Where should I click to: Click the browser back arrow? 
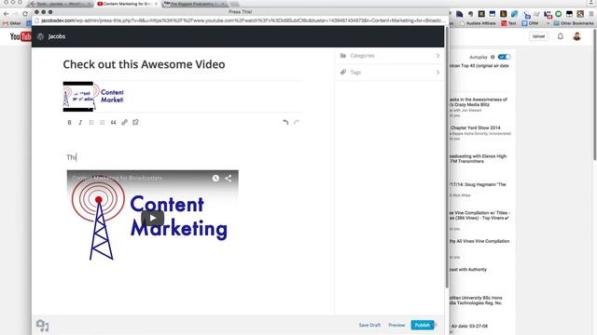(x=7, y=14)
